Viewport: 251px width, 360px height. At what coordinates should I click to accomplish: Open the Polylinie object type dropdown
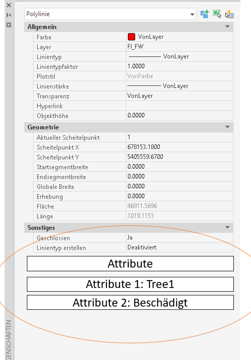(x=110, y=14)
